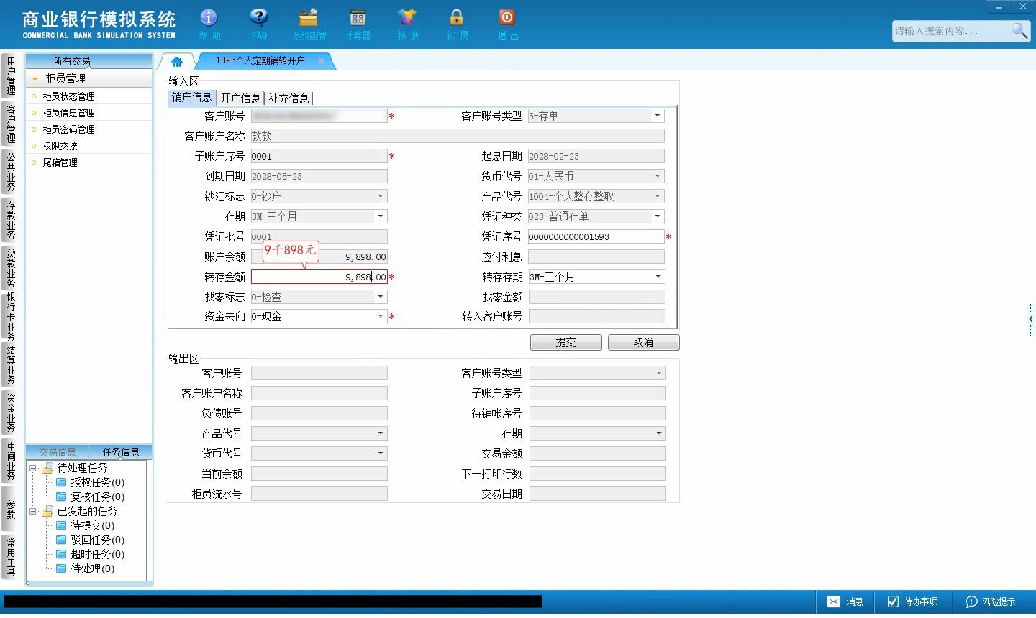Switch to the 任务信息 tab
Screen dimensions: 1036x618
pyautogui.click(x=121, y=452)
